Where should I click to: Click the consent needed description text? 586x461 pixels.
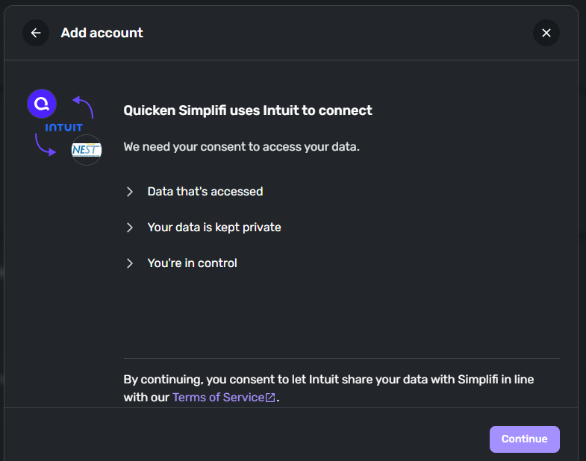[241, 147]
